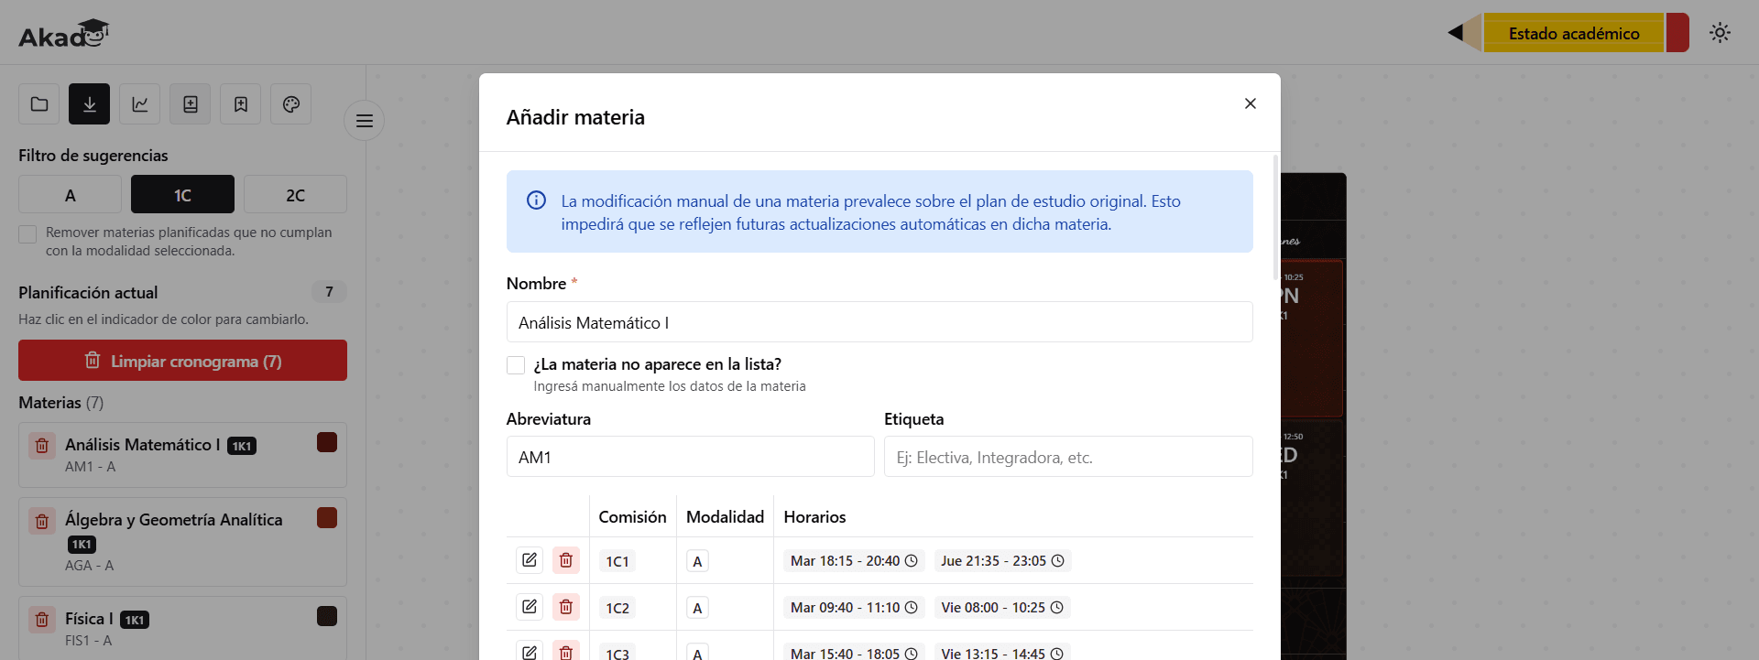
Task: Change color of Álgebra y Geometría Analítica
Action: pyautogui.click(x=327, y=517)
